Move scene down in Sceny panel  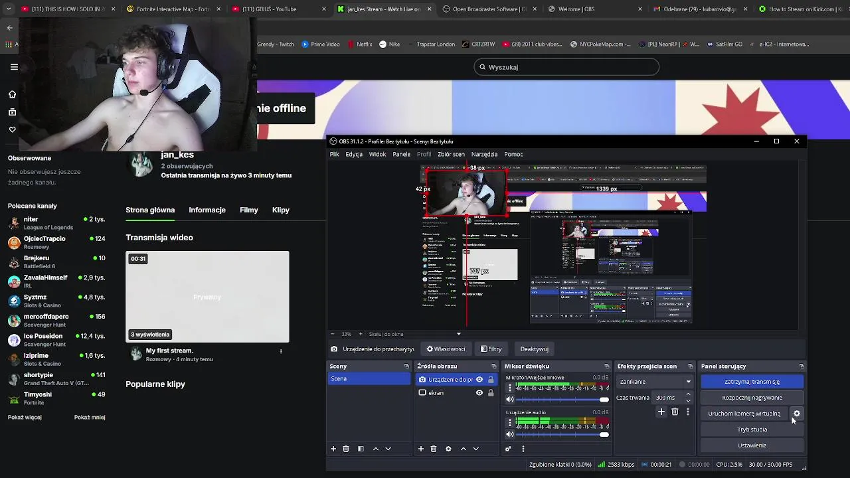pos(388,449)
